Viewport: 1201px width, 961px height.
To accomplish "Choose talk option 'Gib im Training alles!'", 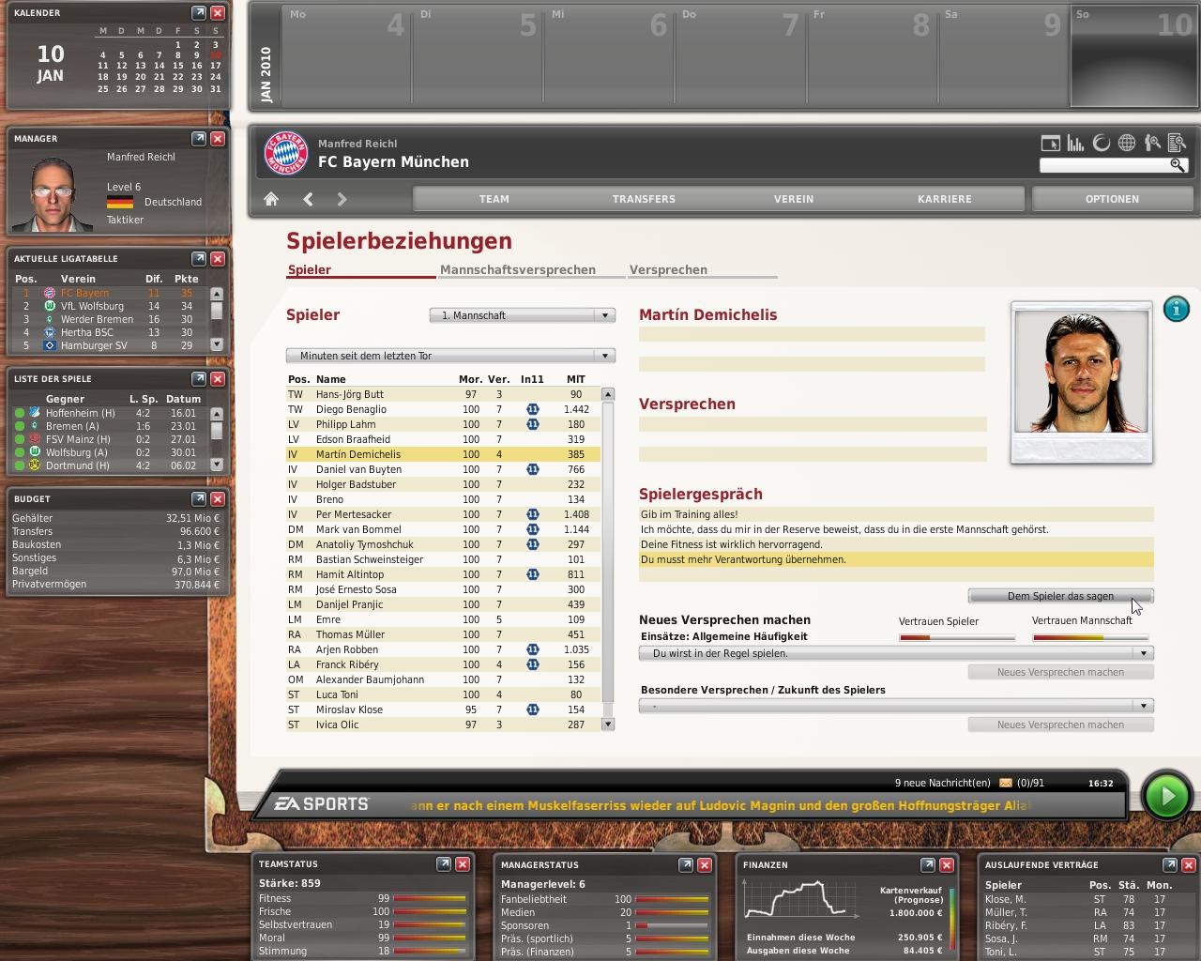I will [x=896, y=514].
